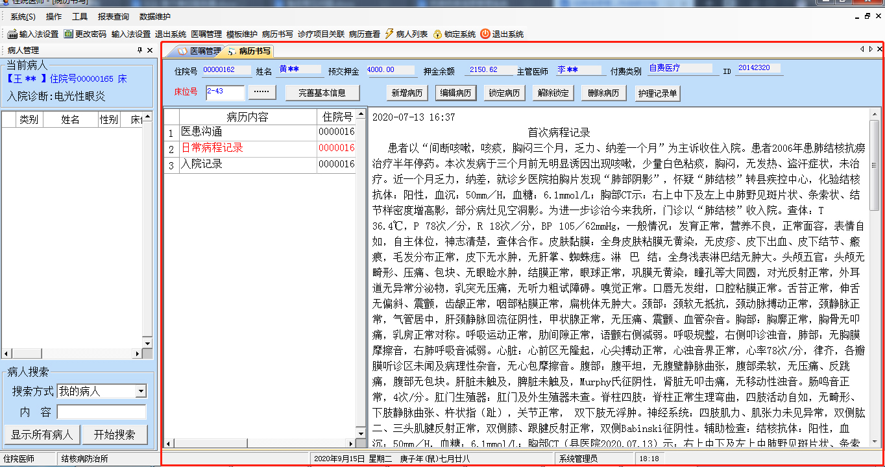Click the 删除病历 button

click(602, 93)
